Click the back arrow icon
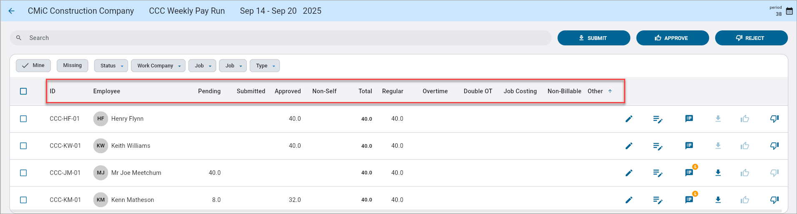797x214 pixels. click(12, 11)
